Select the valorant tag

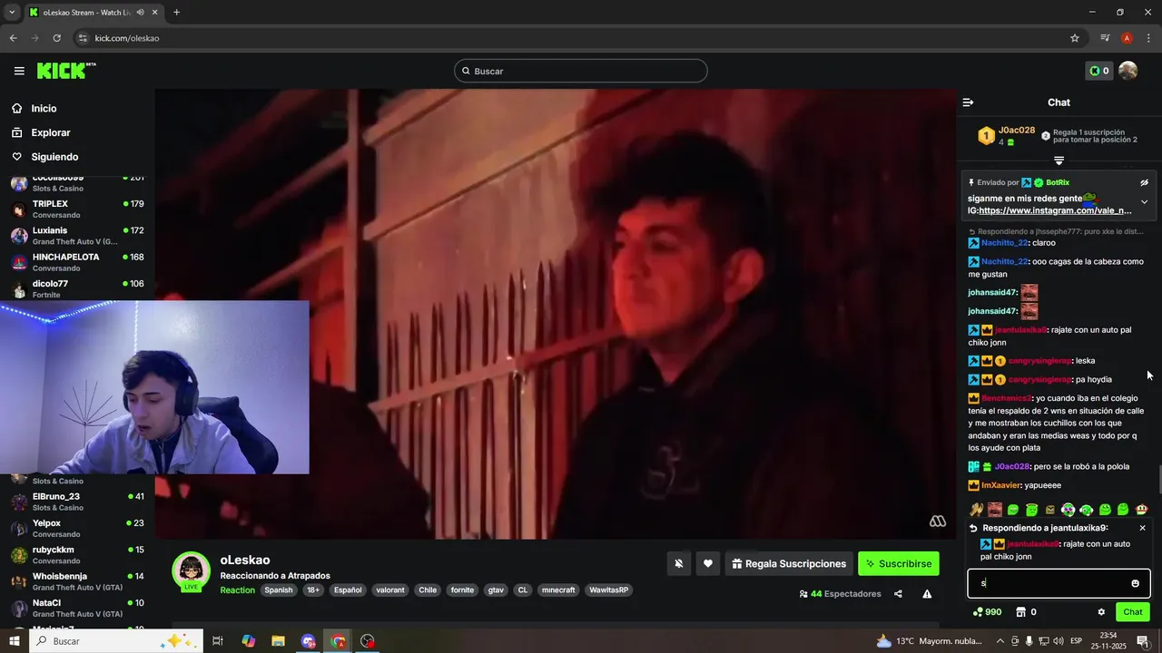tap(390, 590)
